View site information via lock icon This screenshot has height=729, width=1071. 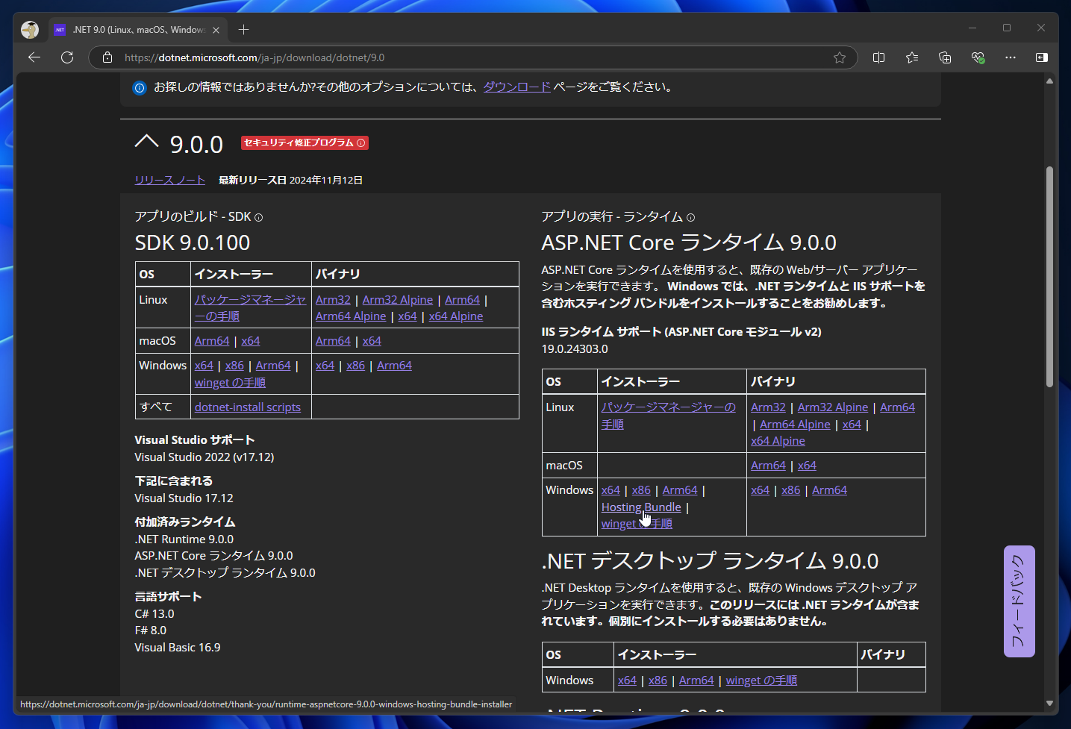[x=107, y=57]
